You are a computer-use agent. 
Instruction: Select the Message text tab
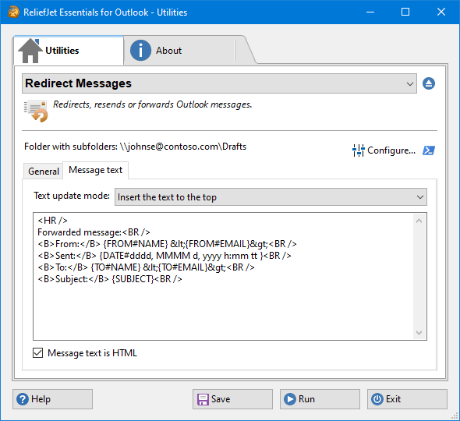click(x=96, y=170)
